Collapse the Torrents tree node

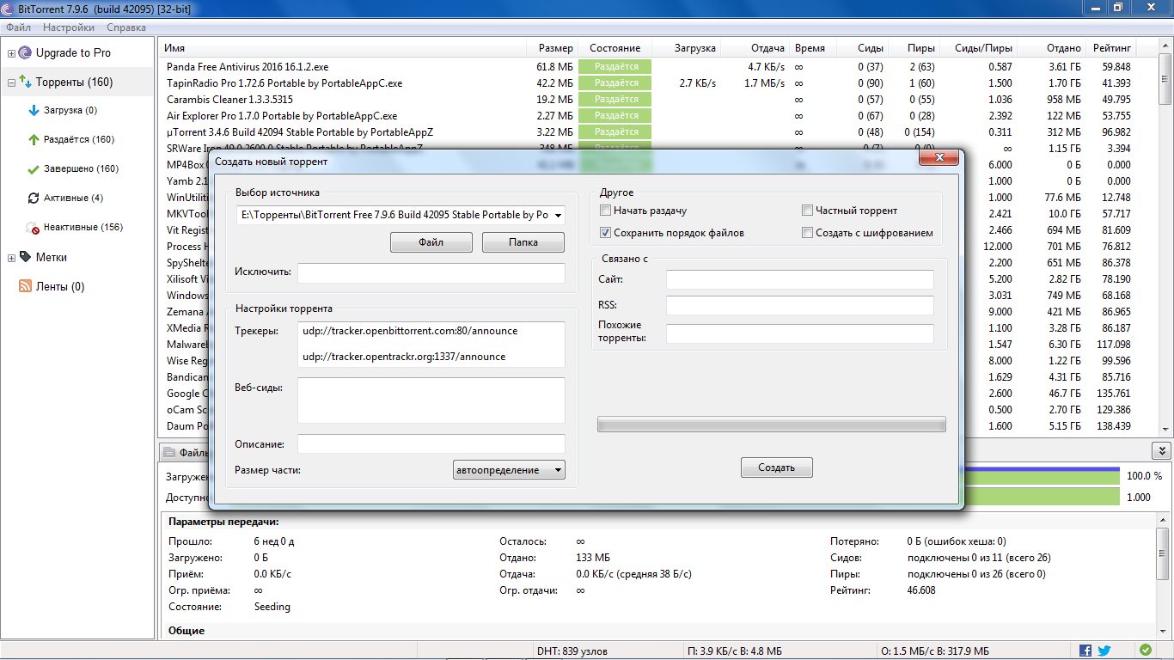[11, 83]
